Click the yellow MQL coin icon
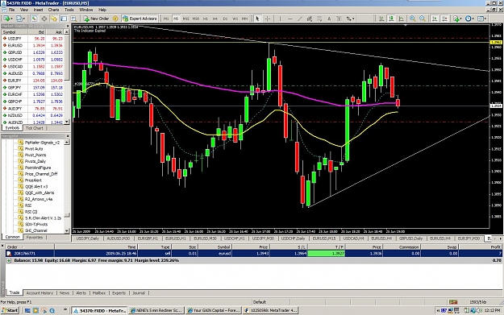The image size is (504, 315). [115, 19]
